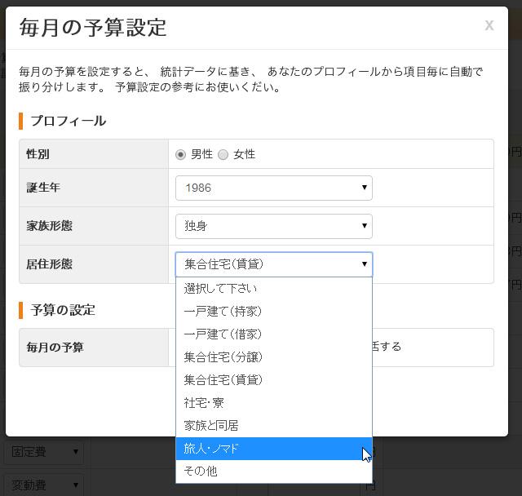Close the 毎月の予算設定 dialog with X
The image size is (522, 496).
click(489, 25)
